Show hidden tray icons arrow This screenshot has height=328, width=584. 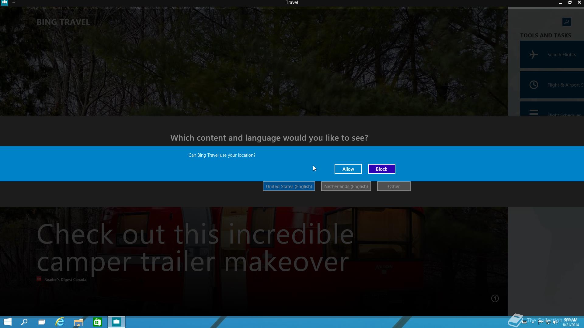(x=533, y=322)
